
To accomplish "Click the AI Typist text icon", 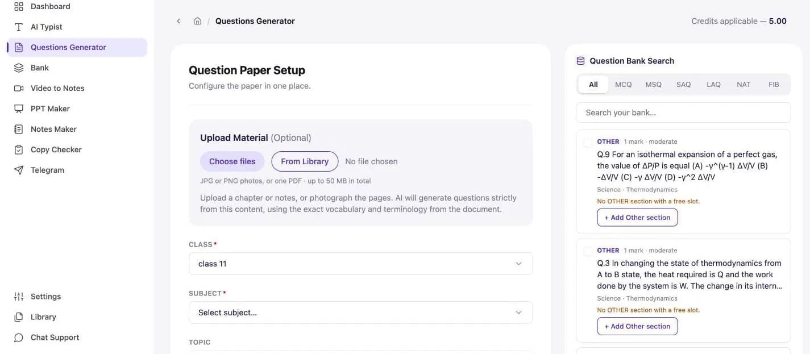I will click(19, 27).
